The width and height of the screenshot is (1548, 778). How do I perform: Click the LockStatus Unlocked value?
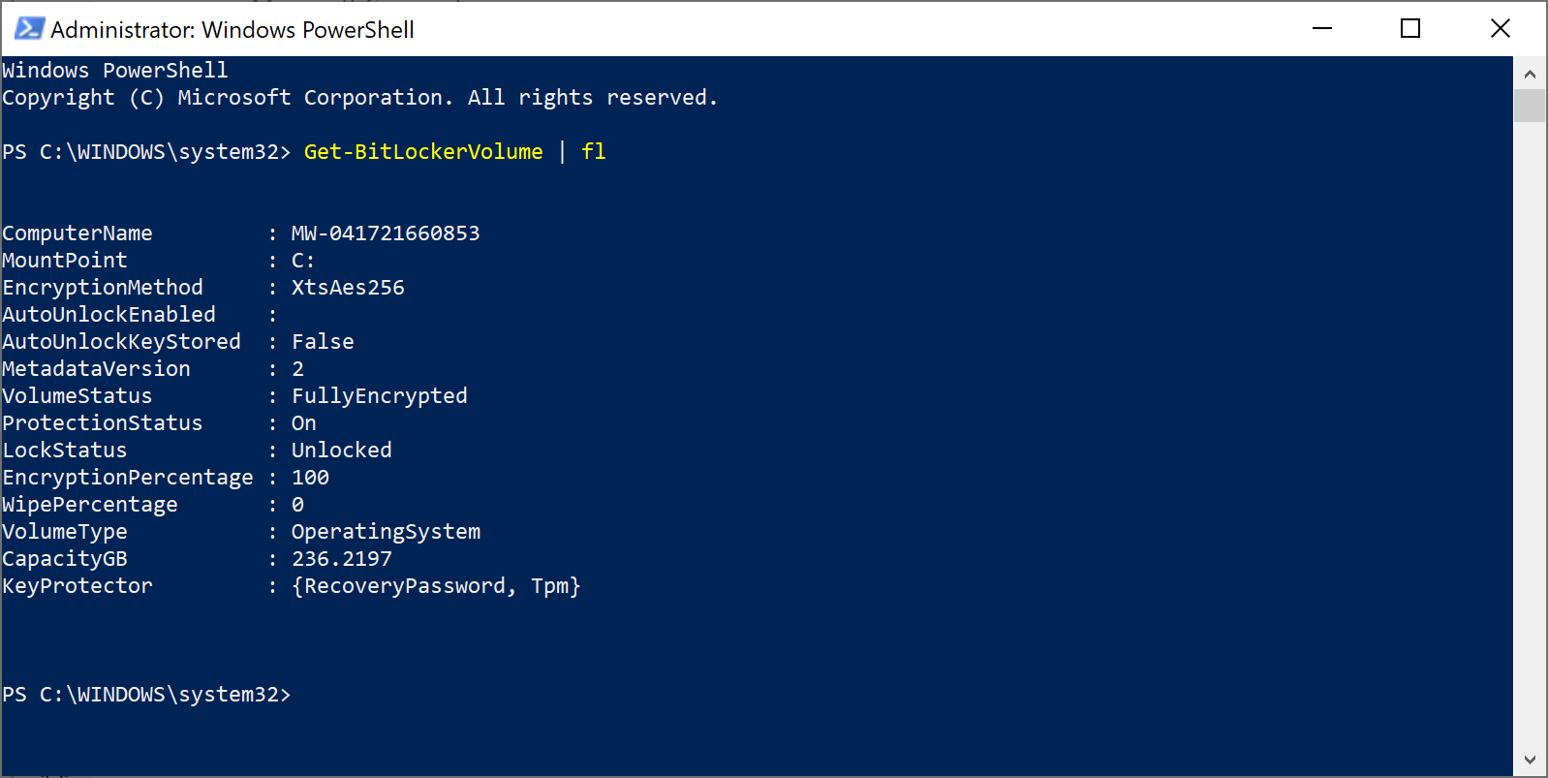click(341, 450)
